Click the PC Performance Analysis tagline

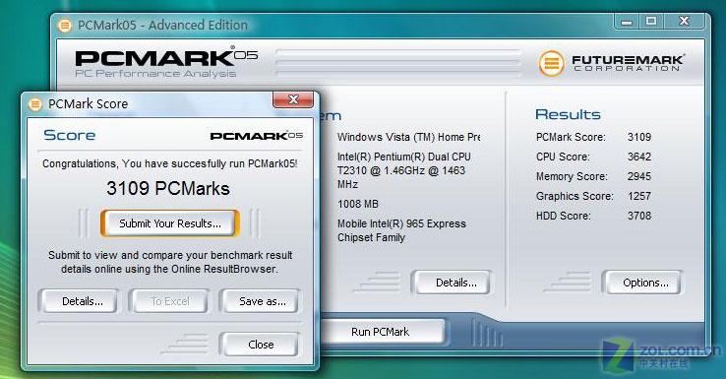(155, 74)
